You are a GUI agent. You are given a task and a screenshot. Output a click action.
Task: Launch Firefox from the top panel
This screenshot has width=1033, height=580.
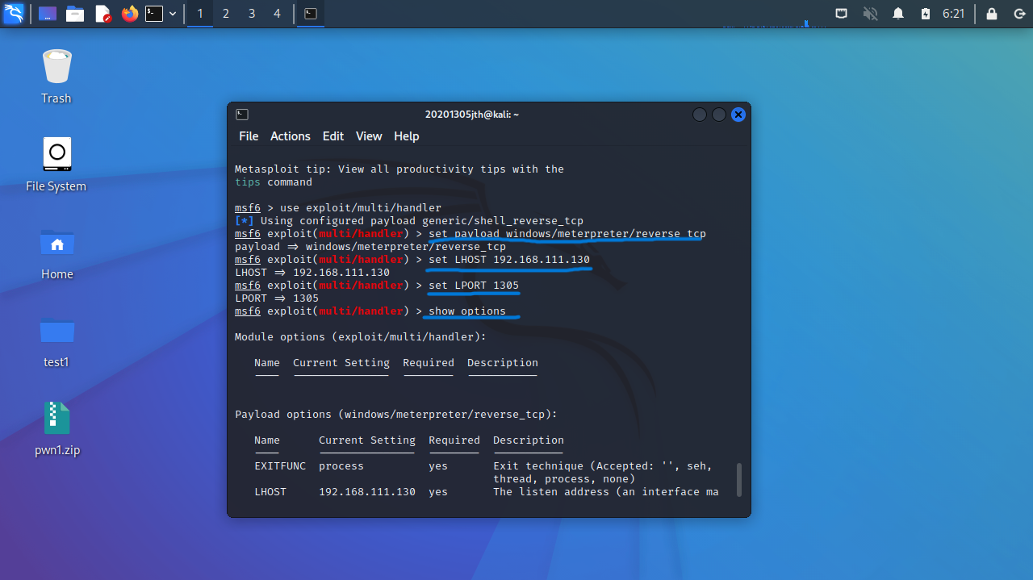[129, 14]
